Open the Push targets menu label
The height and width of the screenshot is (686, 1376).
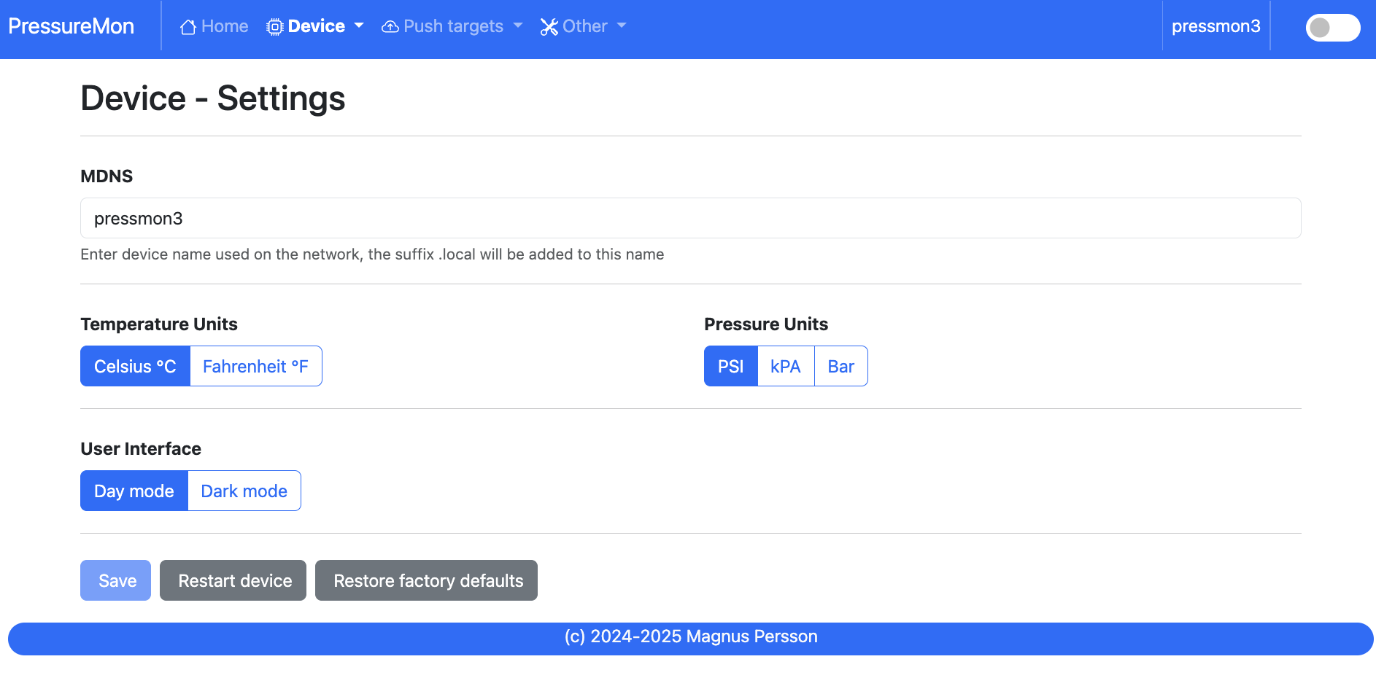click(x=453, y=26)
